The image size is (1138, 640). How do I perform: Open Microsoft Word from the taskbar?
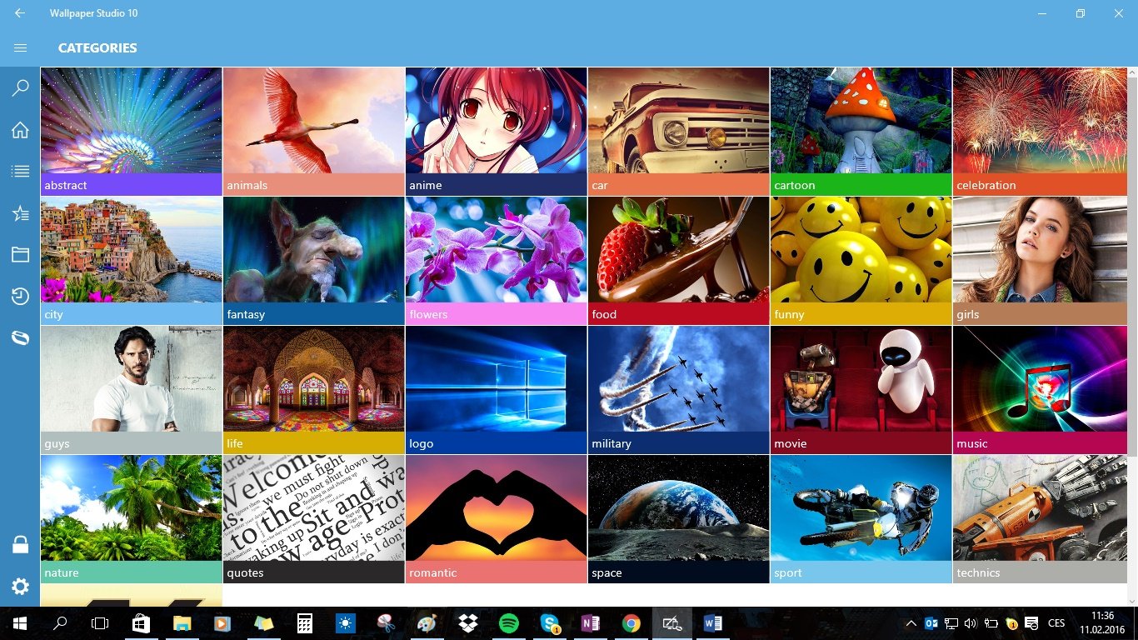(713, 623)
